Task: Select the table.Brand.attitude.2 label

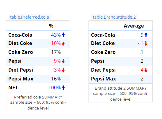Action: point(114,17)
